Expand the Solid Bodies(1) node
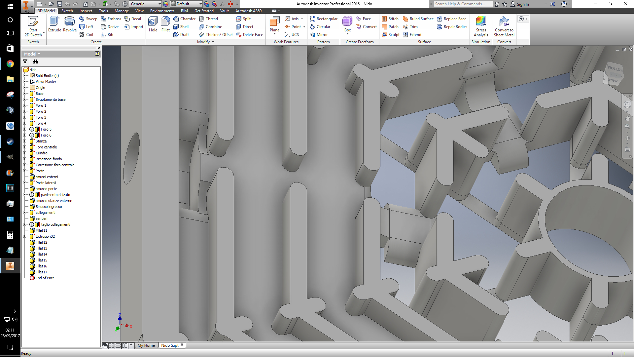 [x=25, y=76]
